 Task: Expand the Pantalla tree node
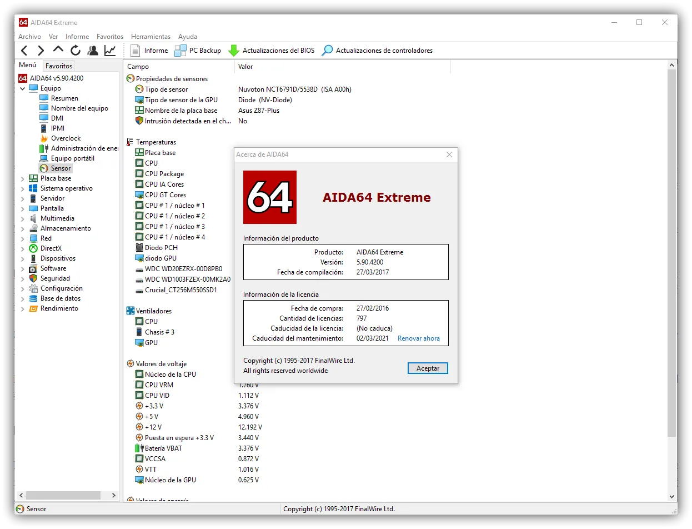(x=23, y=208)
